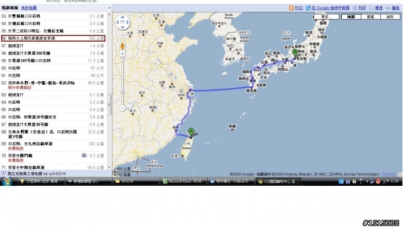Open the 在 Google 地球中檢視 link

pyautogui.click(x=331, y=8)
